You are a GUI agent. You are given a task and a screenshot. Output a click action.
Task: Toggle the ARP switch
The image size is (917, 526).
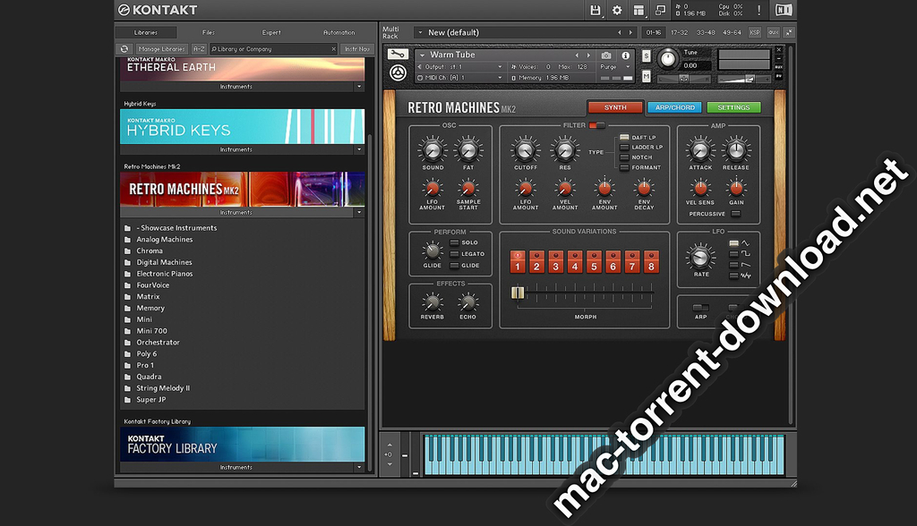(700, 308)
